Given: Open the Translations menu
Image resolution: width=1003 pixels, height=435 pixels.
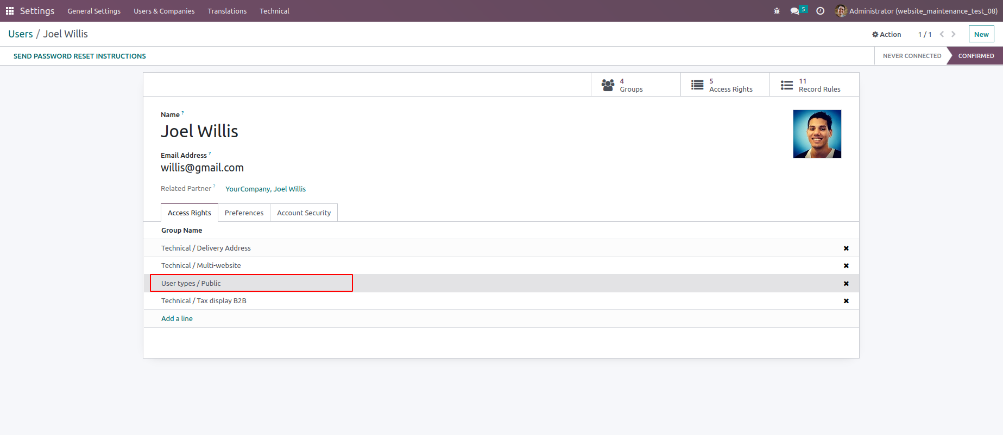Looking at the screenshot, I should coord(227,11).
